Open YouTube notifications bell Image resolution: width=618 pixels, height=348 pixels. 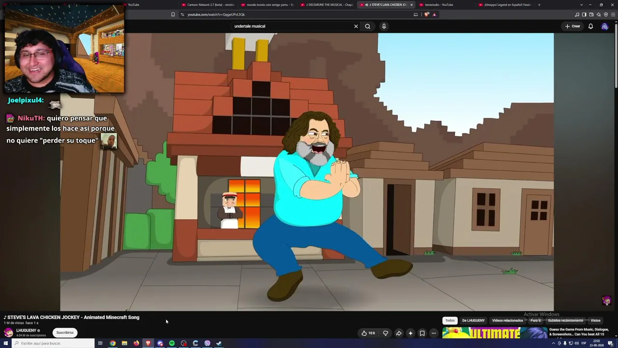coord(590,26)
